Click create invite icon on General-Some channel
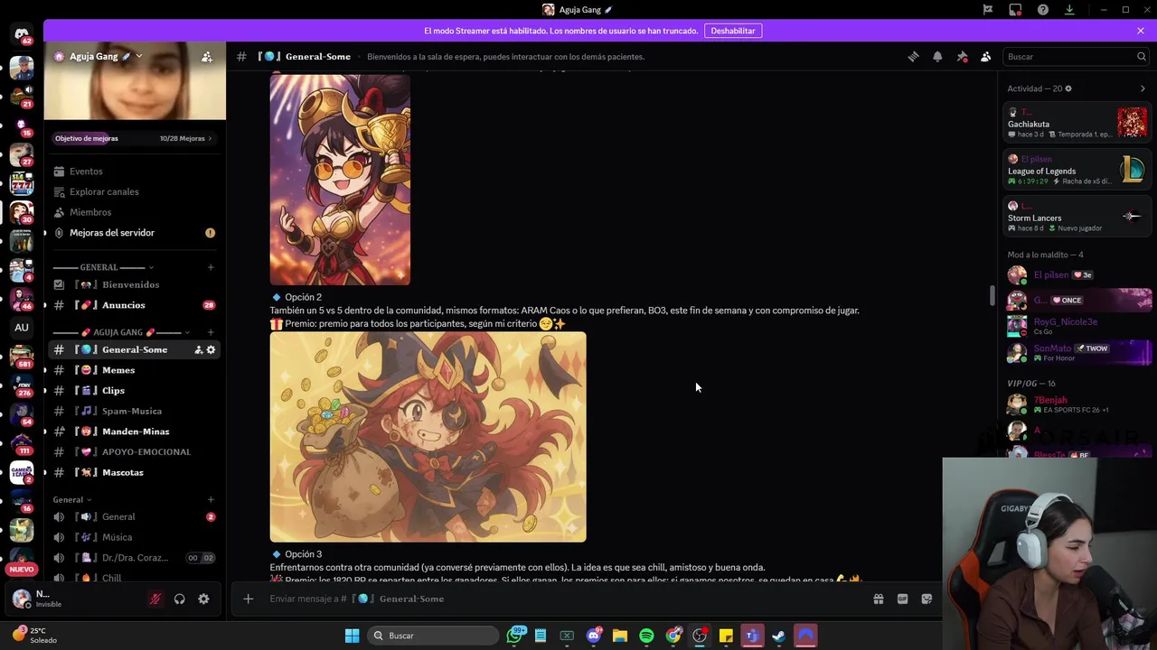The height and width of the screenshot is (650, 1157). pos(198,349)
